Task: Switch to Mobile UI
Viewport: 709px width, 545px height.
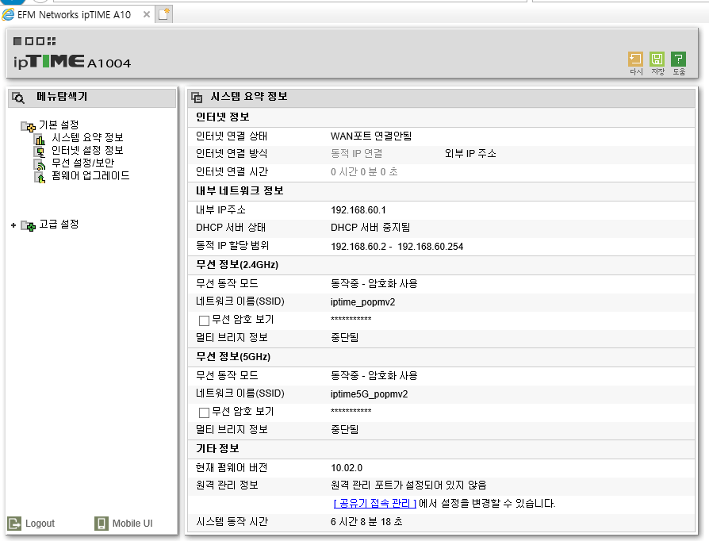Action: (x=132, y=524)
